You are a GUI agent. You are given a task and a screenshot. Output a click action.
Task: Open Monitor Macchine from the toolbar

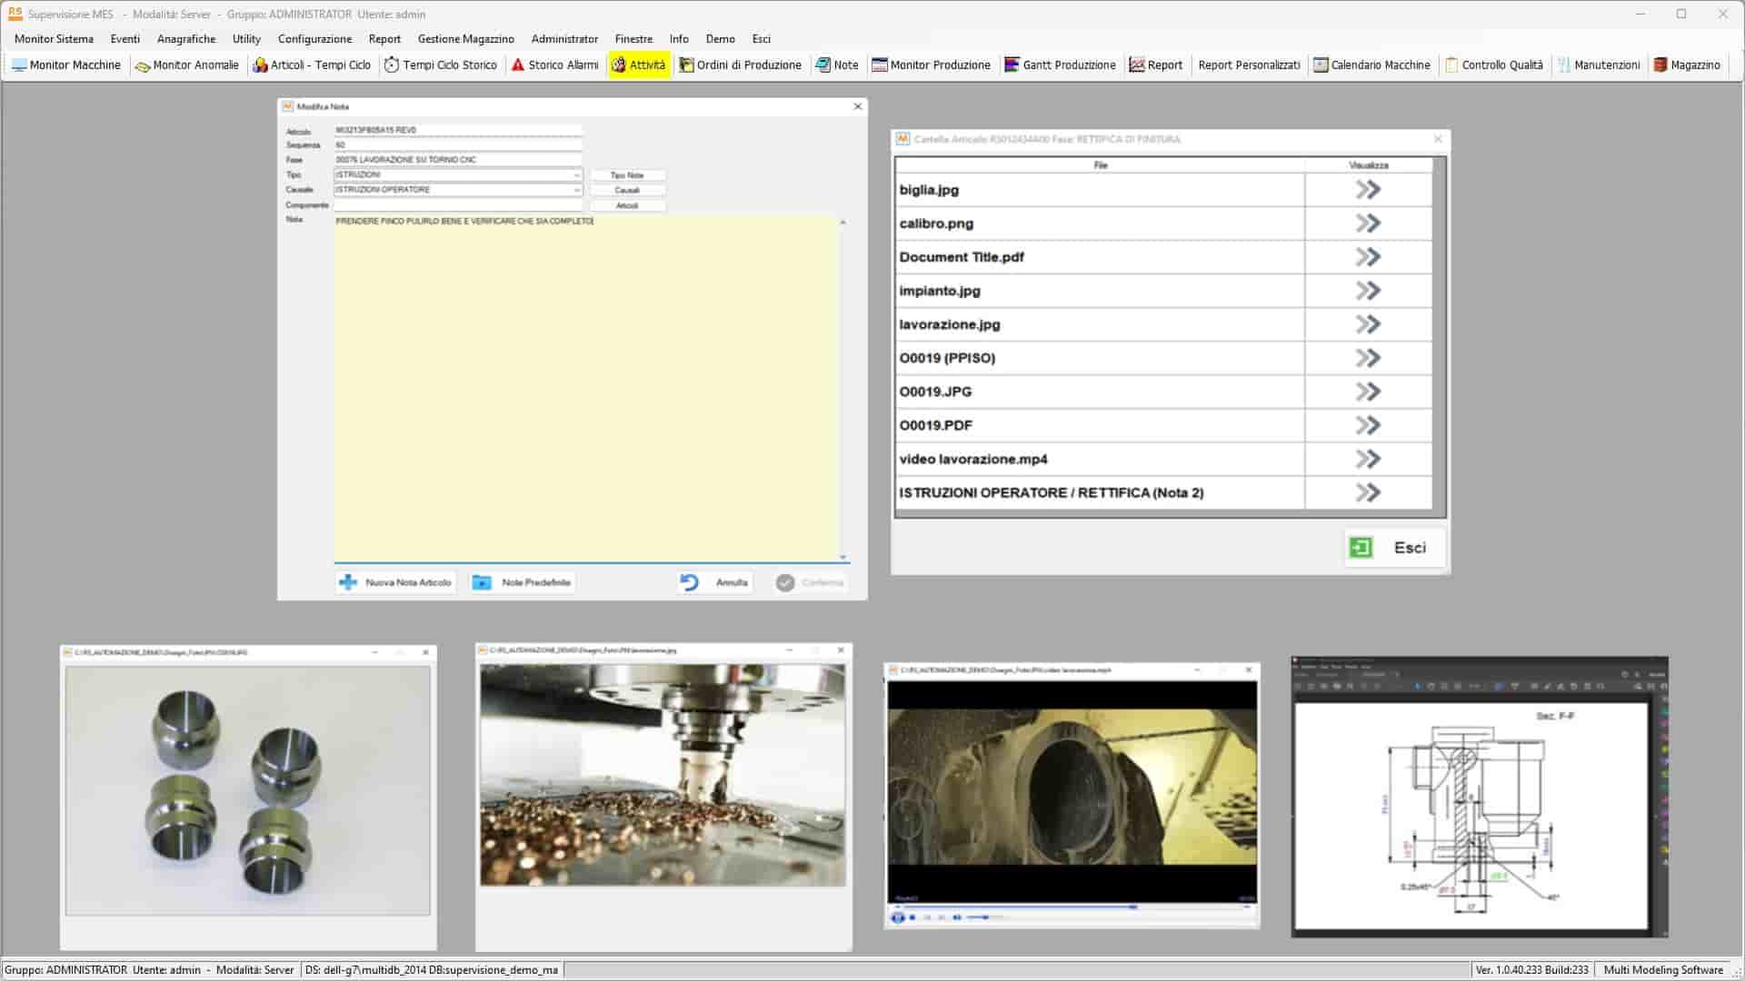click(65, 65)
